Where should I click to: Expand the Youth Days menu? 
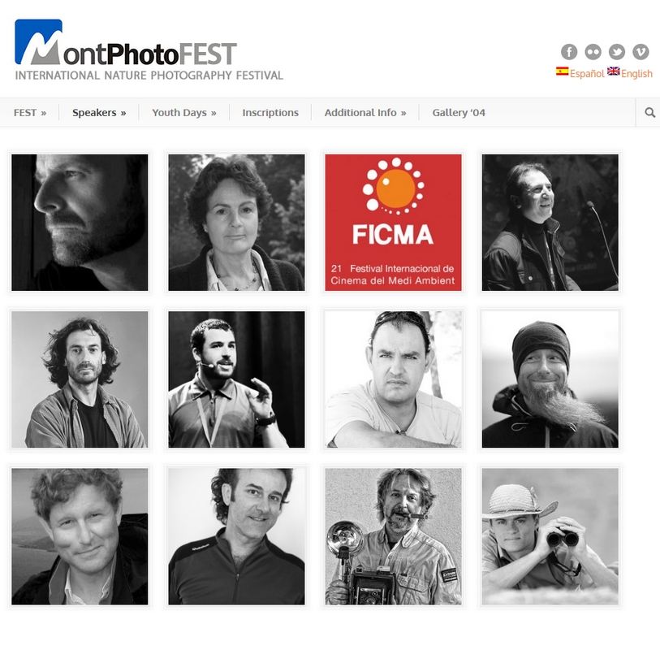(x=184, y=112)
